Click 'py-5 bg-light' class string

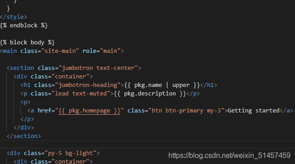[x=70, y=153]
